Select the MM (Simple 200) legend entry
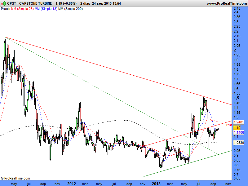 click(x=71, y=9)
